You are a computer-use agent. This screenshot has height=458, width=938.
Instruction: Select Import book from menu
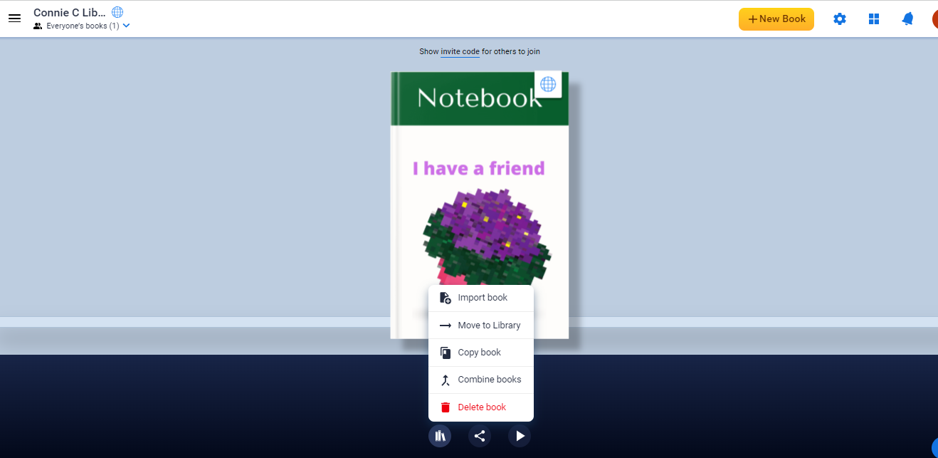(482, 298)
